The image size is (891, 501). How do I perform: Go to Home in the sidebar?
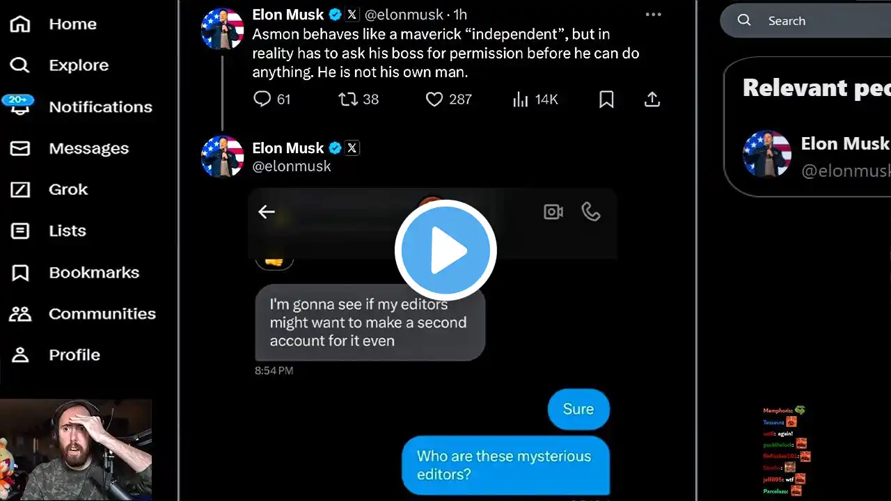[72, 24]
